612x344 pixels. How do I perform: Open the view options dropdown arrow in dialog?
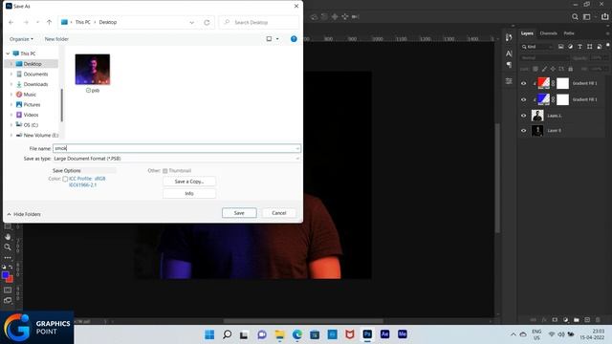[277, 39]
